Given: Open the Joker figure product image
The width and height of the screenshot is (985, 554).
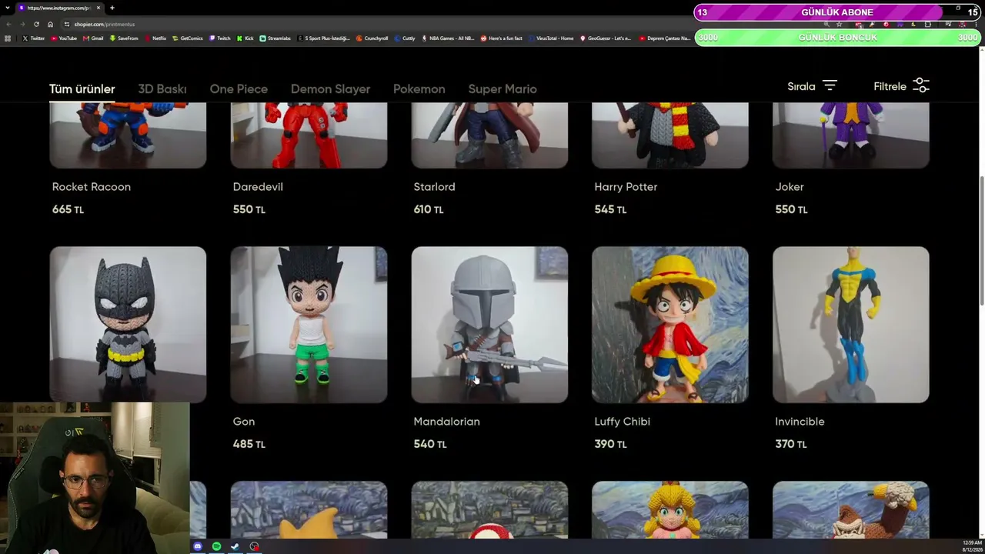Looking at the screenshot, I should pos(851,135).
